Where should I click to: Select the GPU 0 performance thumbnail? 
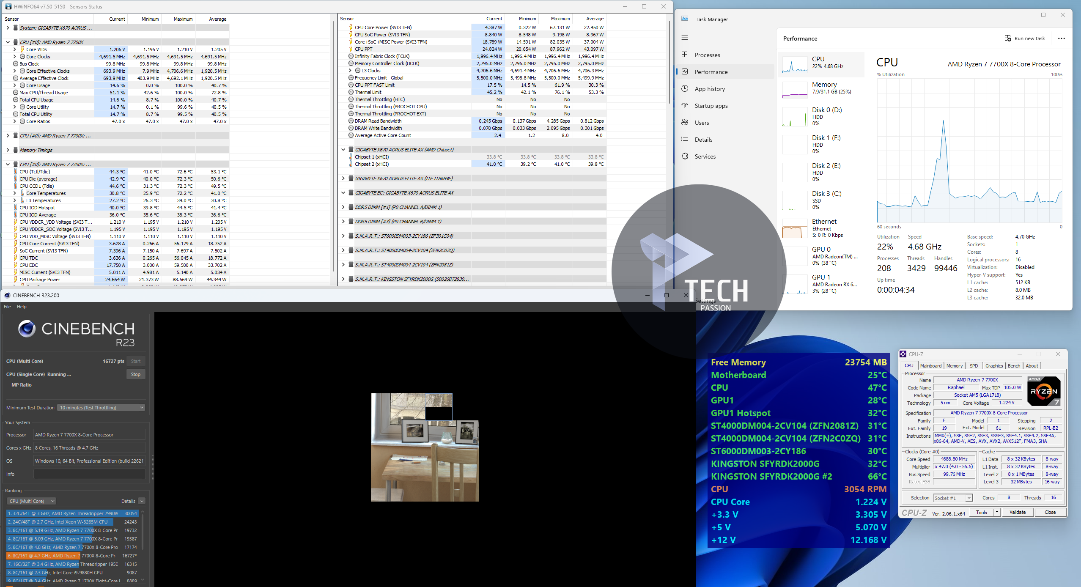click(x=795, y=256)
